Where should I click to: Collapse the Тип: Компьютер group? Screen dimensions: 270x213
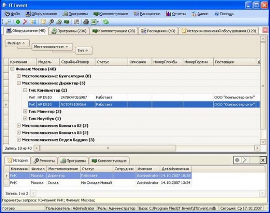(x=25, y=90)
